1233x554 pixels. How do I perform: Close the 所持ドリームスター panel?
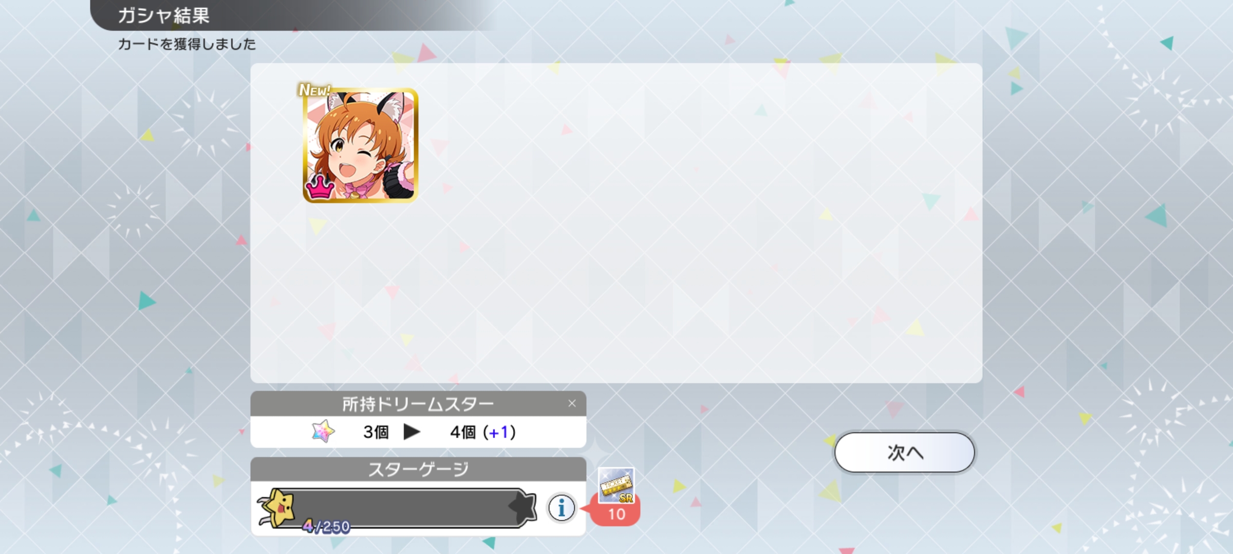pos(572,404)
